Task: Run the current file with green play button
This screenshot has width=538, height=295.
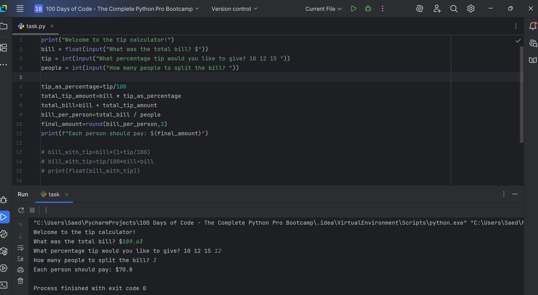Action: [x=354, y=8]
